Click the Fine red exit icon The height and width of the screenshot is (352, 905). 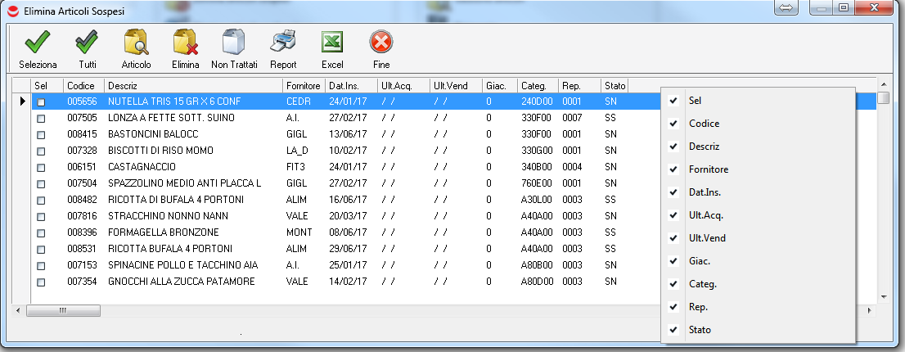381,42
